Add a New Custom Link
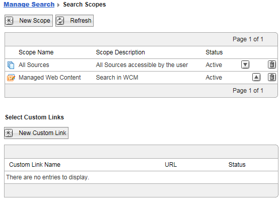The height and width of the screenshot is (200, 280). (36, 133)
